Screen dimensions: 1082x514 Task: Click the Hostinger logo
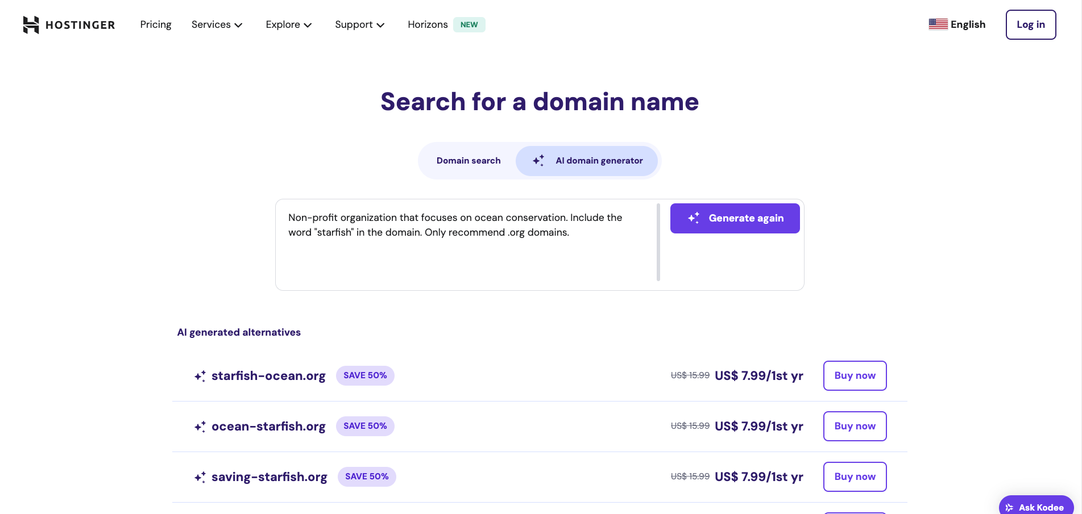pyautogui.click(x=68, y=24)
